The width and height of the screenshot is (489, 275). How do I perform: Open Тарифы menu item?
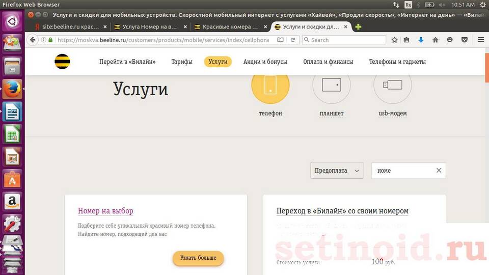pos(182,62)
